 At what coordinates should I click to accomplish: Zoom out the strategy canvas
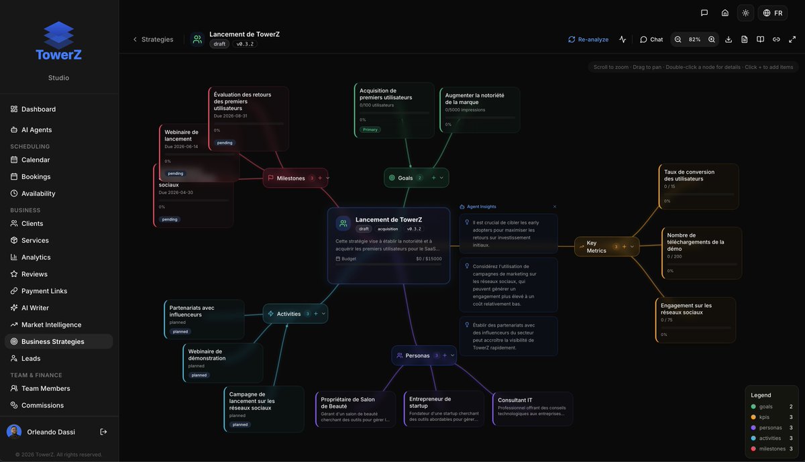click(678, 40)
